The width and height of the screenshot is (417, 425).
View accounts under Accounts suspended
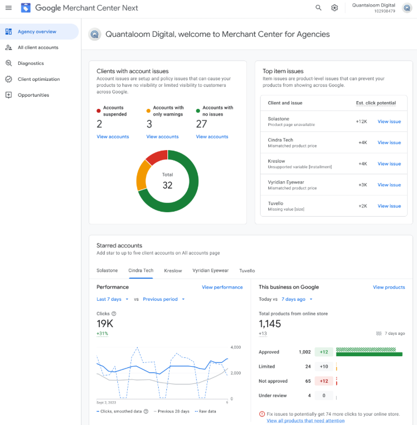coord(113,136)
